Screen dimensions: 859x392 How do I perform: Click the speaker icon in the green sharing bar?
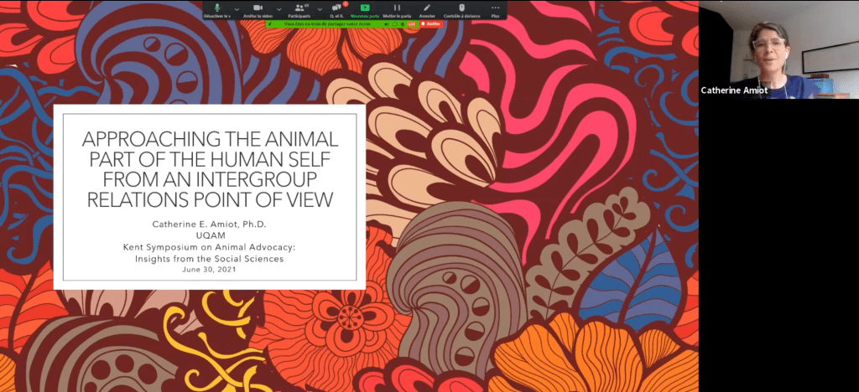[387, 23]
